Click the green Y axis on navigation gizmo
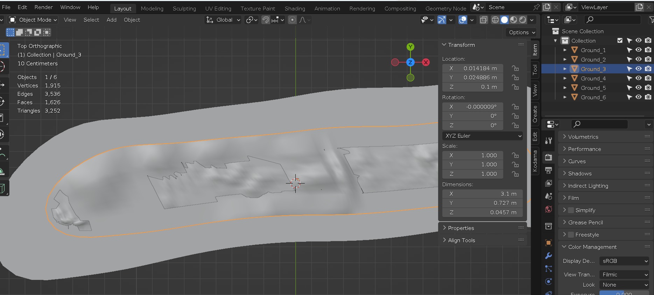This screenshot has width=654, height=295. pos(410,47)
